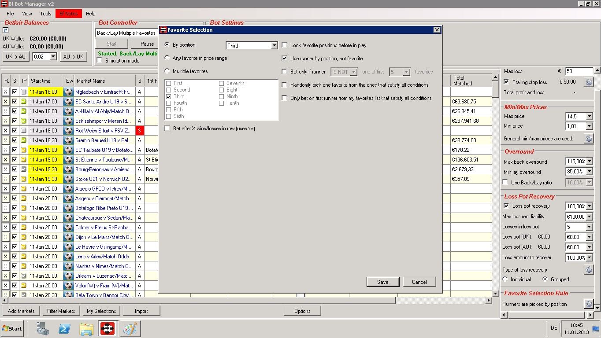Viewport: 601px width, 338px height.
Task: Select Multiple favorites radio button
Action: point(167,71)
